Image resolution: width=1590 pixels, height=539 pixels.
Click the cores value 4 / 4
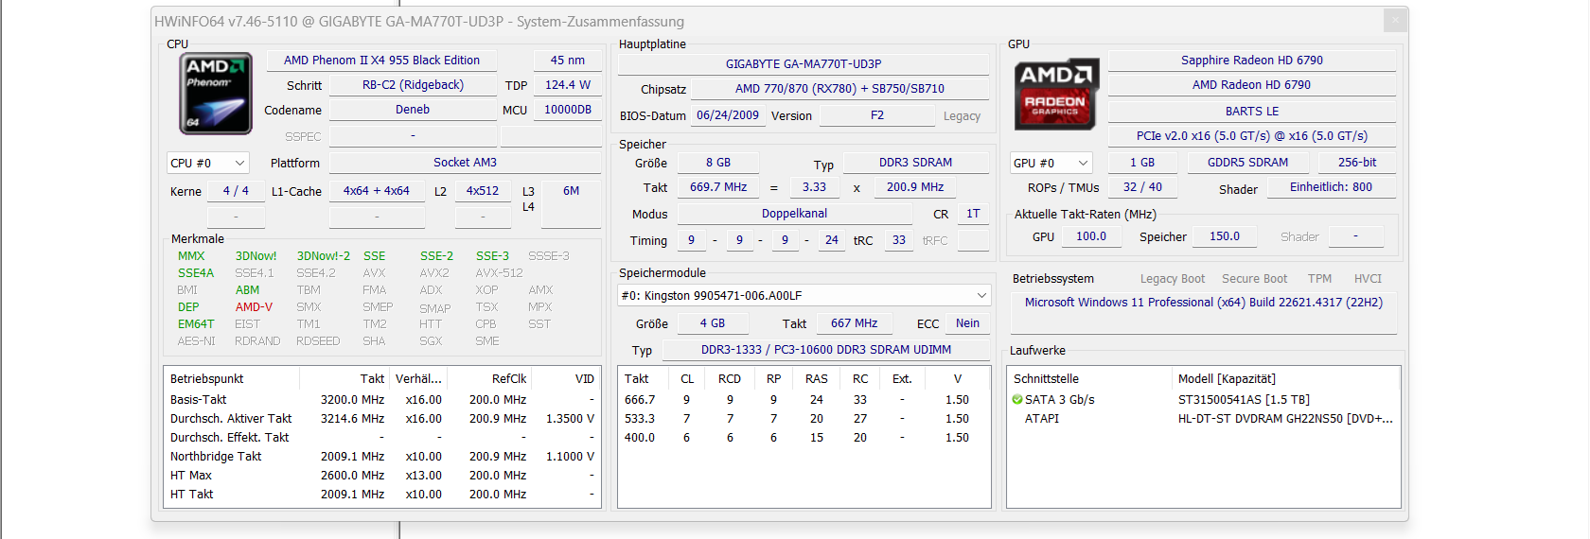[236, 190]
